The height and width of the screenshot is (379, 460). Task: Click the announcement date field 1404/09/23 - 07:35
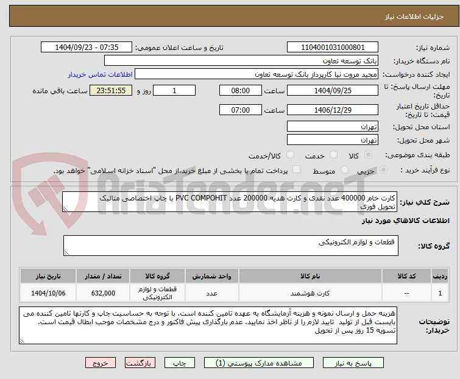87,48
